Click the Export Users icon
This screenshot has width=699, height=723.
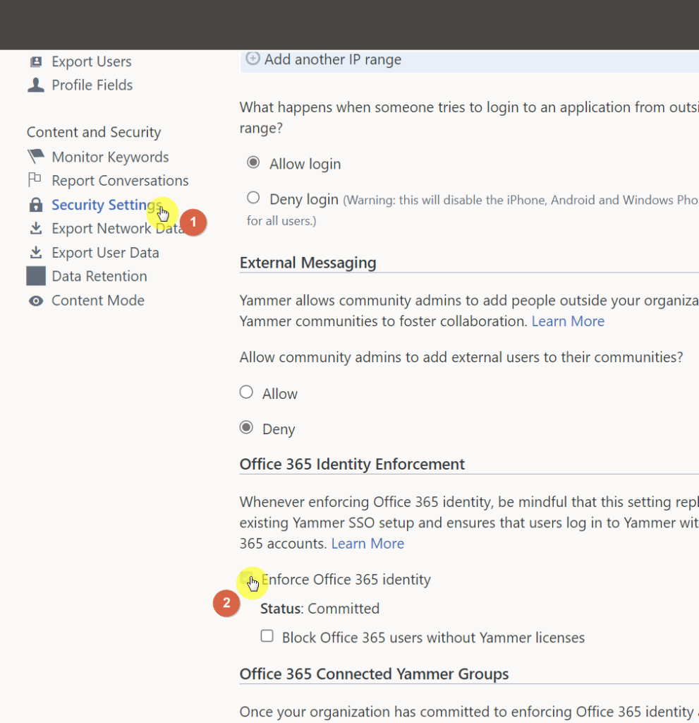tap(36, 62)
